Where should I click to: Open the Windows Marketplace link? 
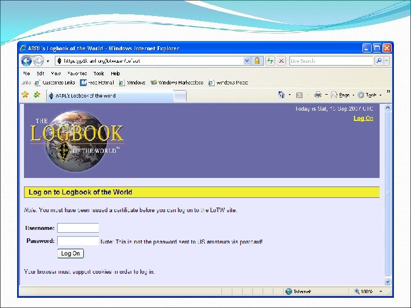point(177,83)
